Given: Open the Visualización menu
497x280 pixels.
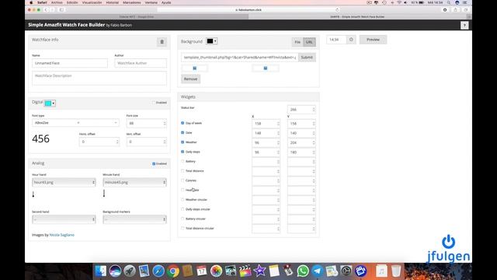Looking at the screenshot, I should pos(92,2).
